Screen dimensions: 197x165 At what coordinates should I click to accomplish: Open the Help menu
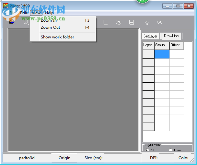[x=49, y=13]
